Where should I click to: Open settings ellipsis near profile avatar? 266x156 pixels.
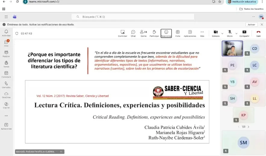(253, 17)
